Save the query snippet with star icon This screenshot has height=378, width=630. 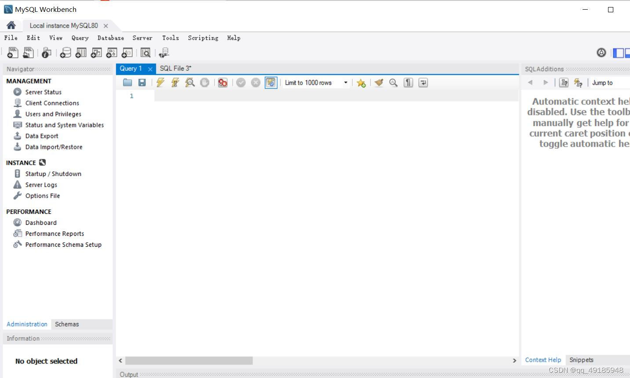(x=361, y=83)
